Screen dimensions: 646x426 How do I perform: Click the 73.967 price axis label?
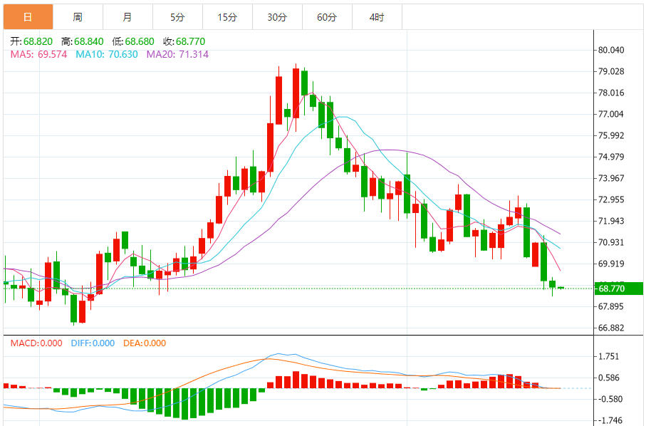[x=611, y=178]
